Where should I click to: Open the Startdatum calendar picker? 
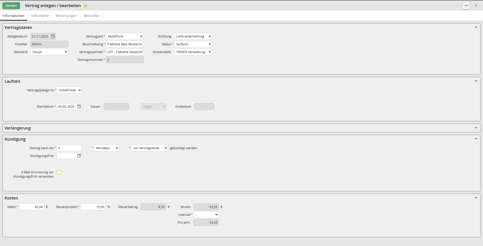[x=79, y=106]
